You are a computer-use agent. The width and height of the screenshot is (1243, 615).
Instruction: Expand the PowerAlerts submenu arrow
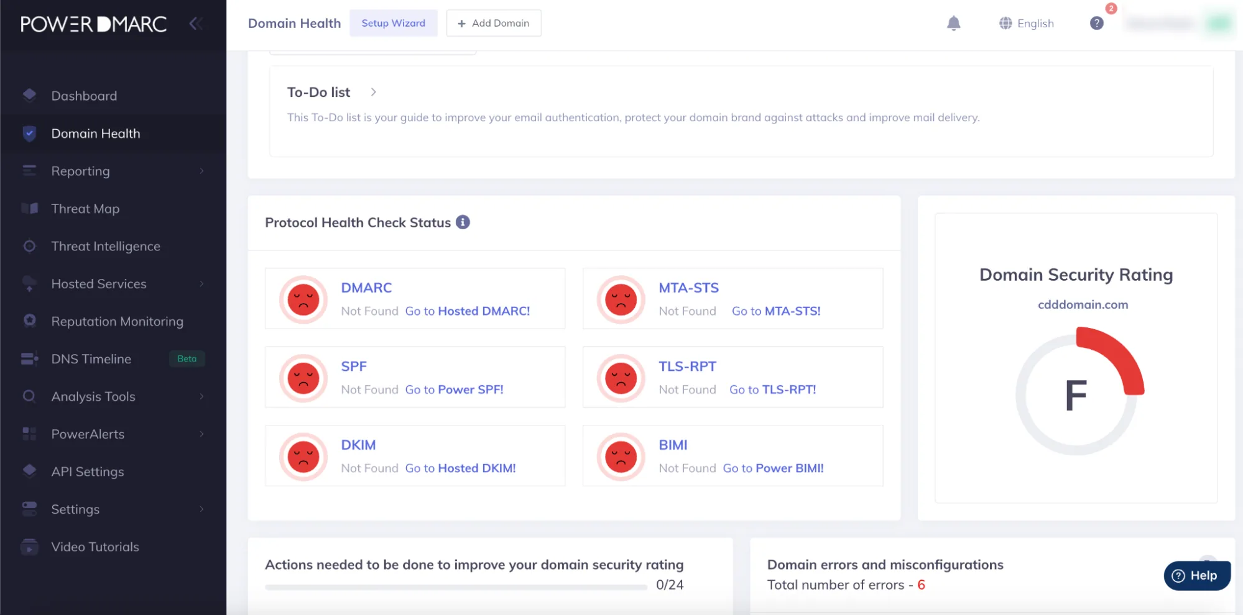click(201, 434)
